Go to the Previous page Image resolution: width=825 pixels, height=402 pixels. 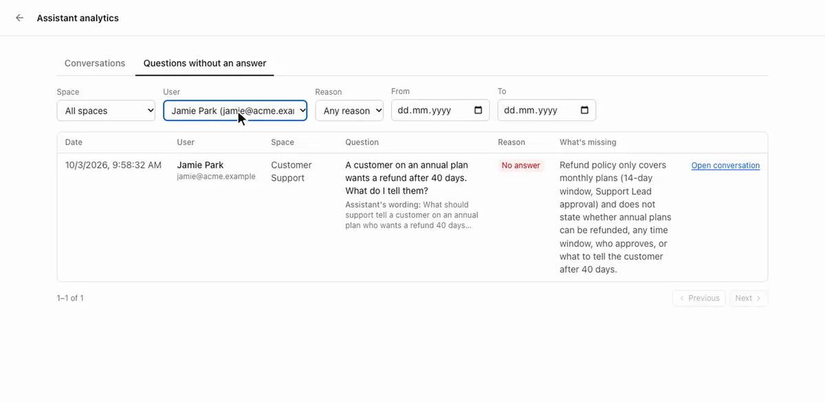pos(698,298)
